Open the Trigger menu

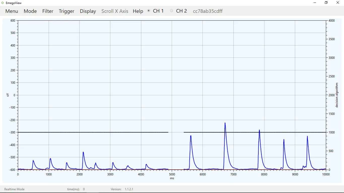point(66,11)
